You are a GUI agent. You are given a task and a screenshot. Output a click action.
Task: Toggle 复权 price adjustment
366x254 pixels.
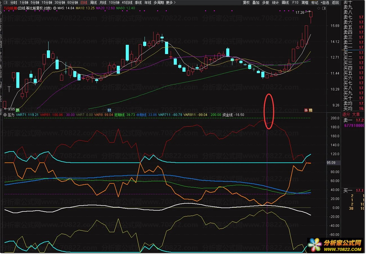pyautogui.click(x=246, y=3)
